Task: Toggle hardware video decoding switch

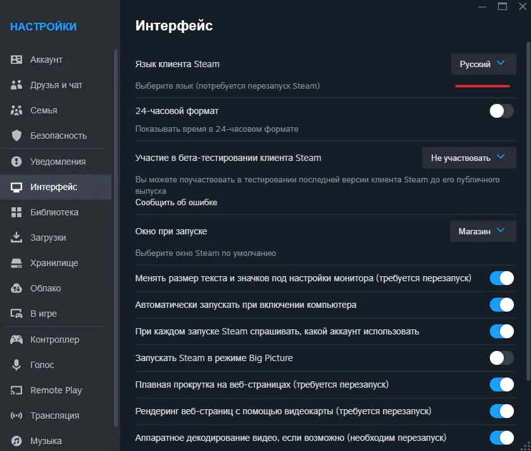Action: pos(501,438)
